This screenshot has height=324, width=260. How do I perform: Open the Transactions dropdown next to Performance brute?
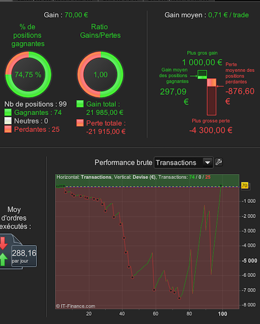click(x=183, y=163)
